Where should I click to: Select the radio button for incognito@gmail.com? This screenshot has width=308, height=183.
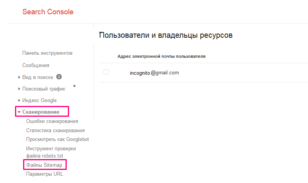106,72
